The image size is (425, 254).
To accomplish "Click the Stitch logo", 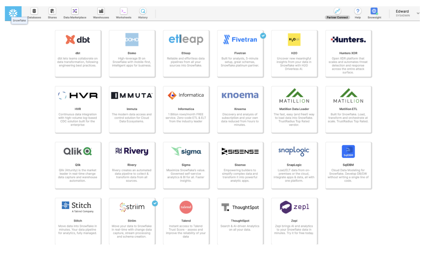I will point(78,207).
